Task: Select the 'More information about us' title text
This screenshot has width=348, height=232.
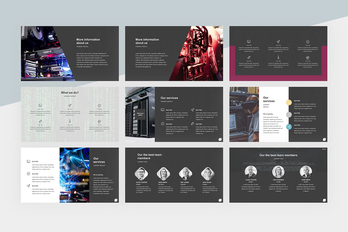Action: click(x=88, y=41)
